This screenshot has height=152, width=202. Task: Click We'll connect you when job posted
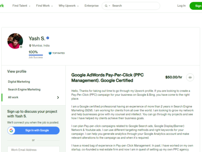(x=33, y=122)
